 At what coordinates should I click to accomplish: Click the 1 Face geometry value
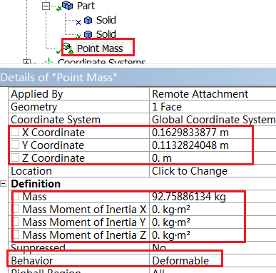(x=213, y=107)
